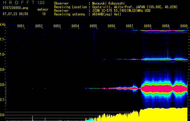
Task: Click the 0859 time marker
Action: [x=166, y=26]
